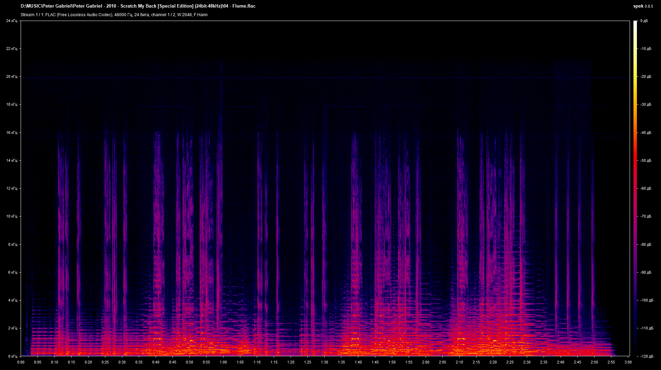Image resolution: width=661 pixels, height=370 pixels.
Task: Click the -60 дБ scale label
Action: coord(646,188)
